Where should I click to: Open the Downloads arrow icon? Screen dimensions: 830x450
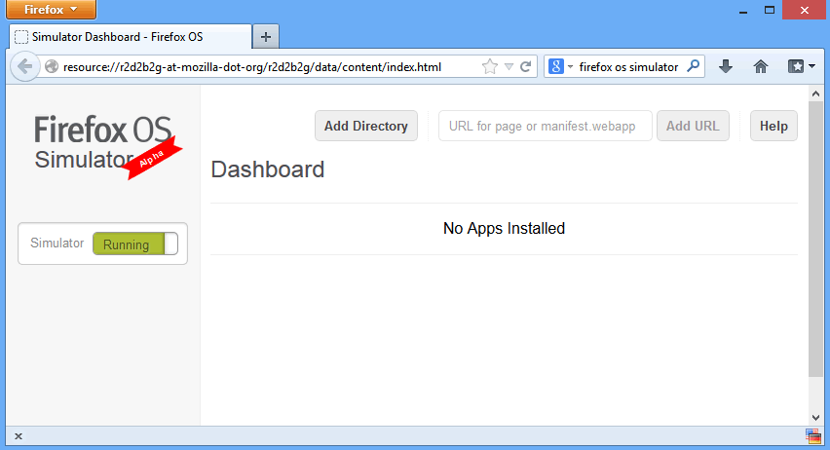click(x=726, y=66)
